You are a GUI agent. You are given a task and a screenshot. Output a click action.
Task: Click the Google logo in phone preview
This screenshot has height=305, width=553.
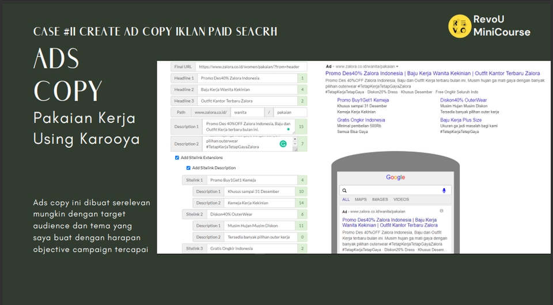tap(395, 177)
